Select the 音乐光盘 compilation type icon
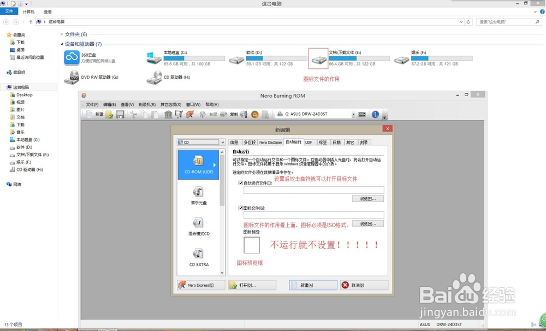Screen dimensions: 546x331 point(198,195)
